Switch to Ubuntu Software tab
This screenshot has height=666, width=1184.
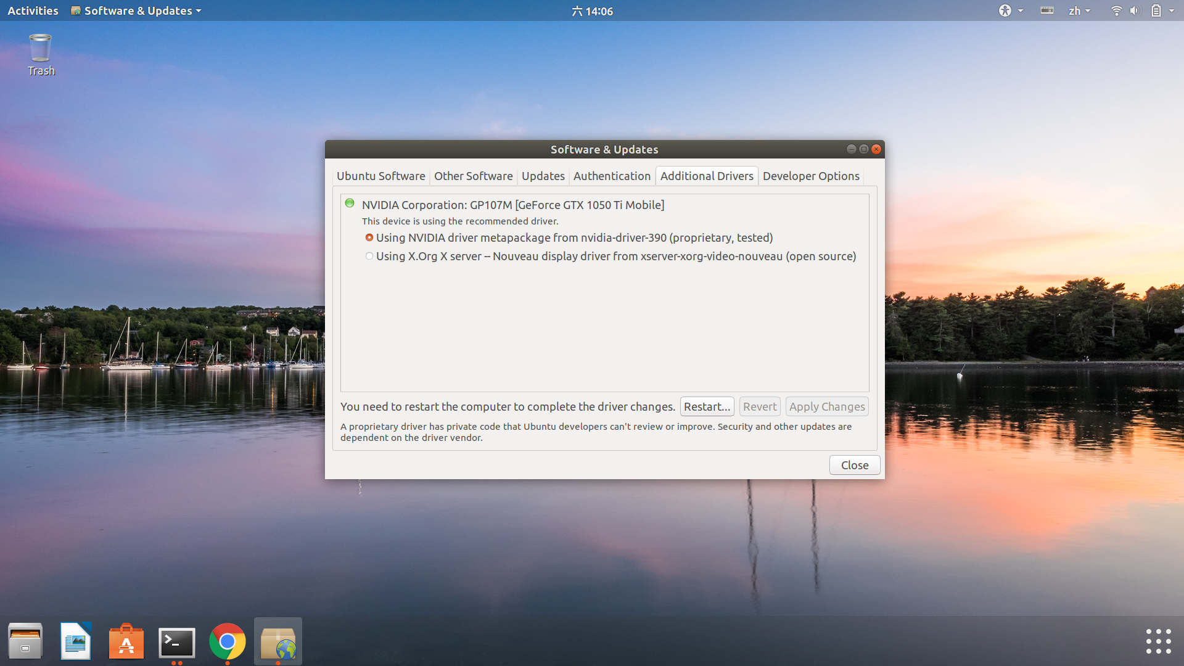point(380,176)
